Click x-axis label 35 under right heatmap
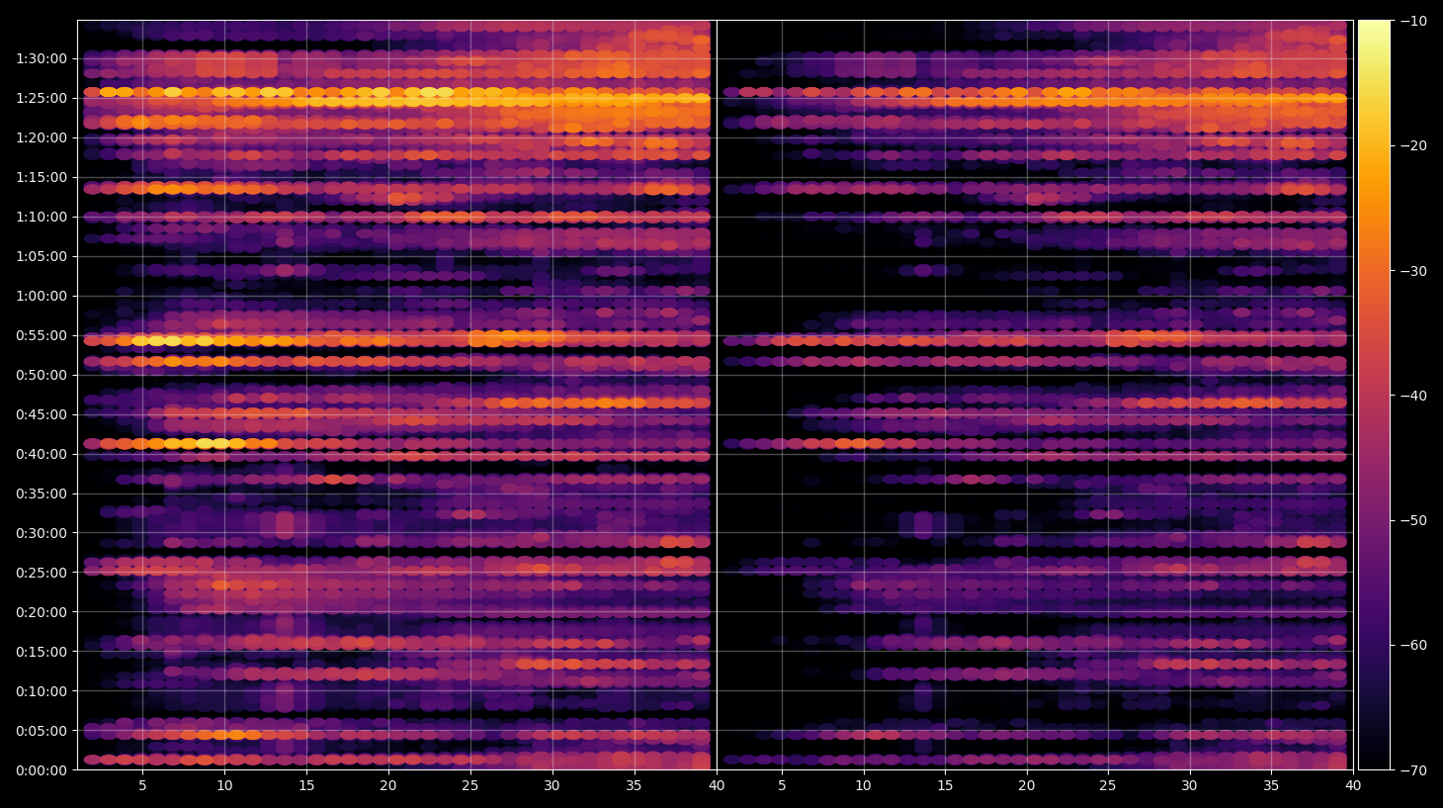 (x=1271, y=786)
